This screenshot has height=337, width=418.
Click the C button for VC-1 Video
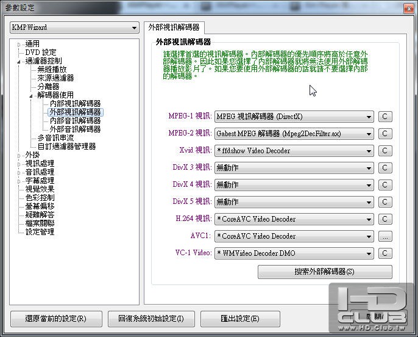coord(385,253)
